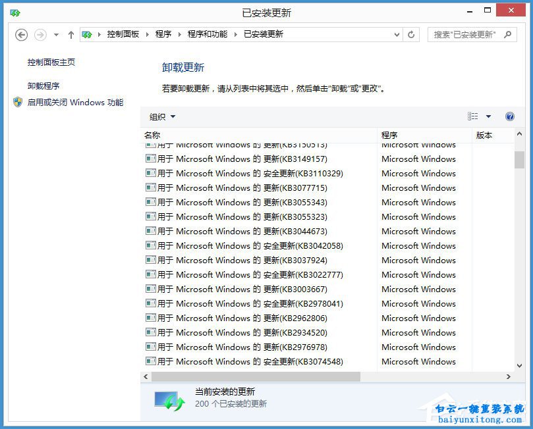This screenshot has height=429, width=533.
Task: Click the shield icon beside Windows features link
Action: coord(17,102)
